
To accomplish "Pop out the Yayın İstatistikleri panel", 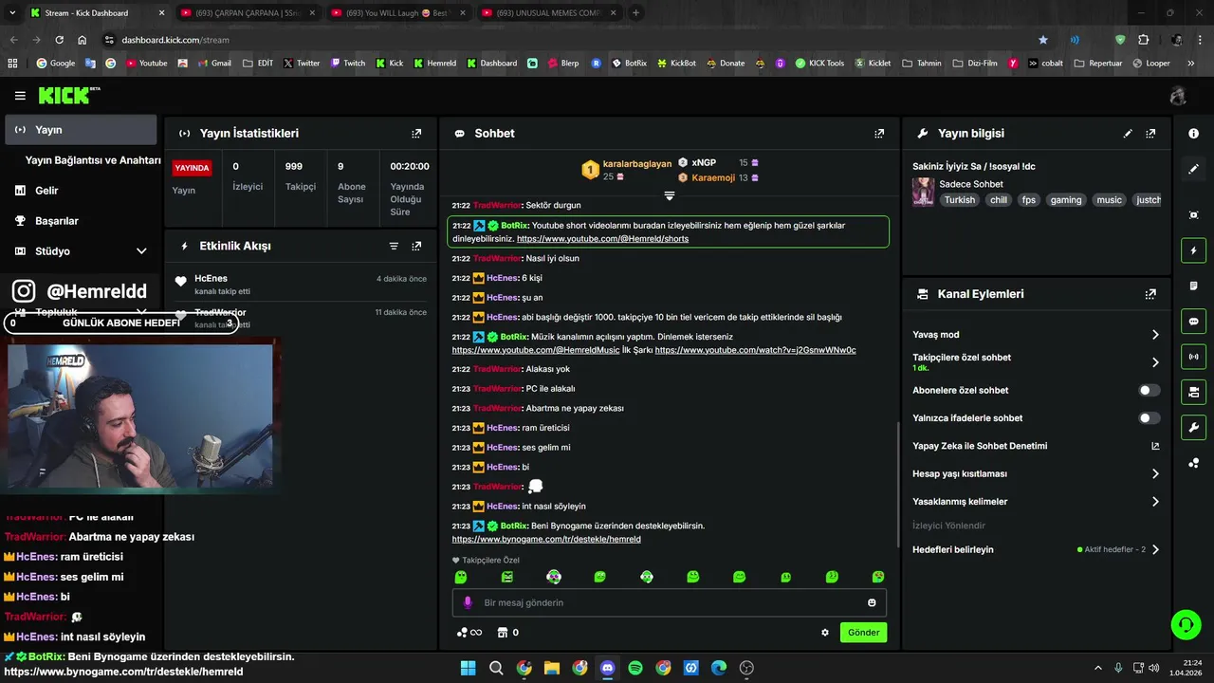I will tap(416, 134).
